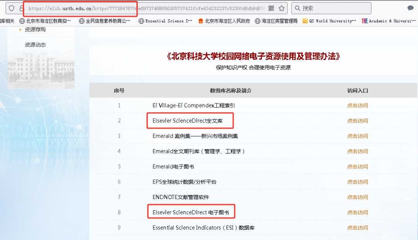Click the 数据库名称及简介 column header

pyautogui.click(x=231, y=91)
